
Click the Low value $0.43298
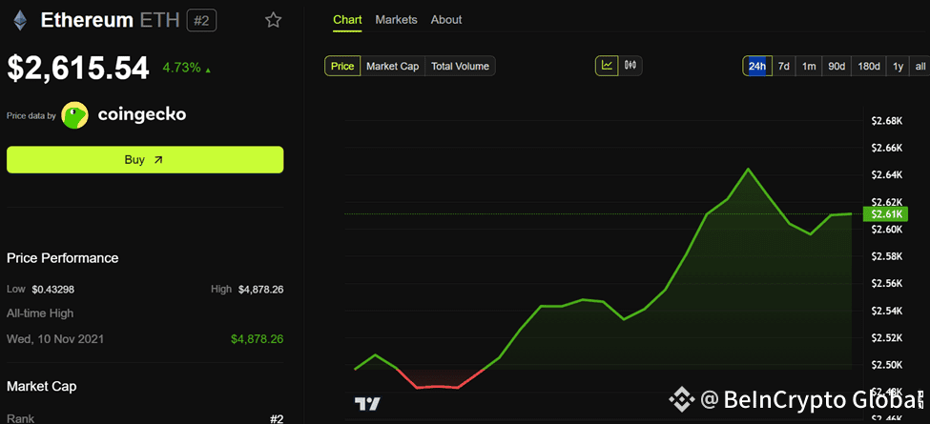coord(52,290)
